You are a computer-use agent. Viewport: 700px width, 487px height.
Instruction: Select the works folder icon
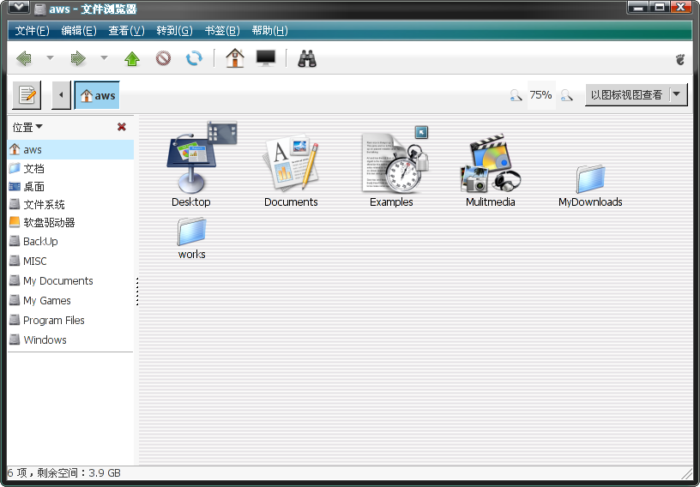(x=191, y=232)
